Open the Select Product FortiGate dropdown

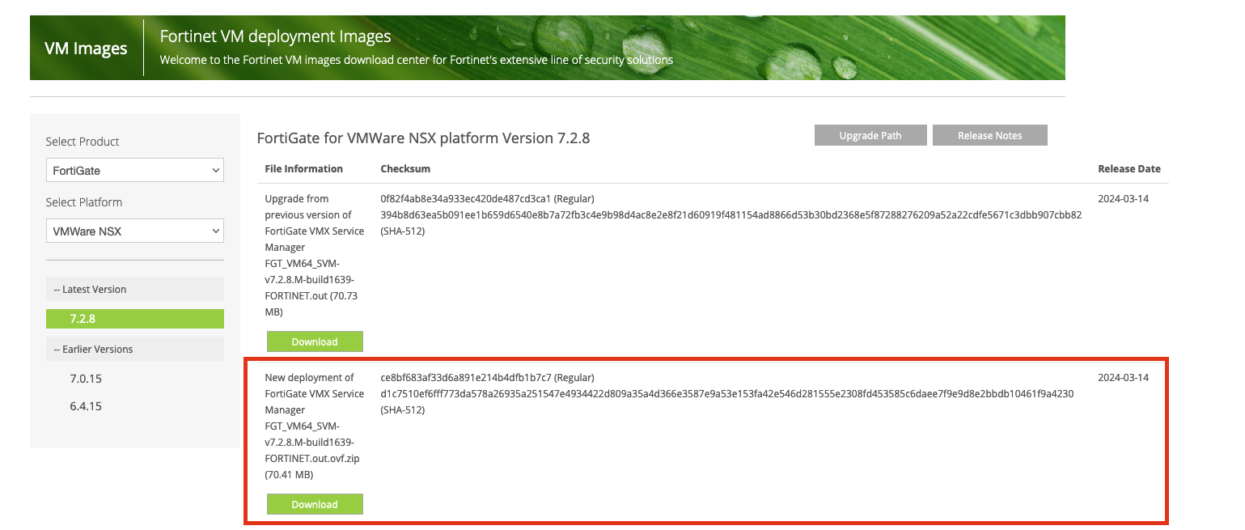(x=134, y=171)
